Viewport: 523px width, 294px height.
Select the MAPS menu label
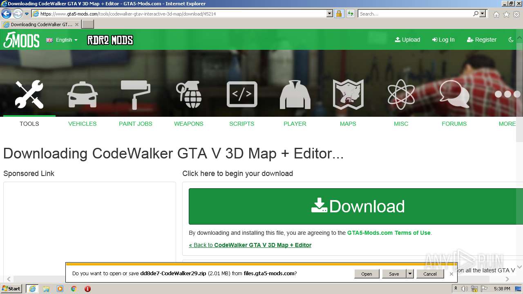(x=348, y=124)
